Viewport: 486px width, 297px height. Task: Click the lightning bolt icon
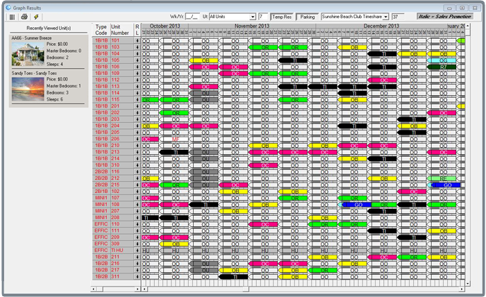tap(35, 16)
